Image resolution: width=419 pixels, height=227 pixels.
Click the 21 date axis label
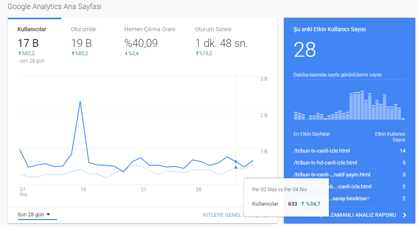pyautogui.click(x=143, y=190)
